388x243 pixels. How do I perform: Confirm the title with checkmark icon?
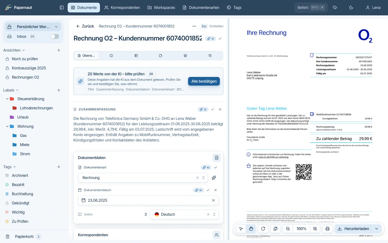pyautogui.click(x=220, y=39)
